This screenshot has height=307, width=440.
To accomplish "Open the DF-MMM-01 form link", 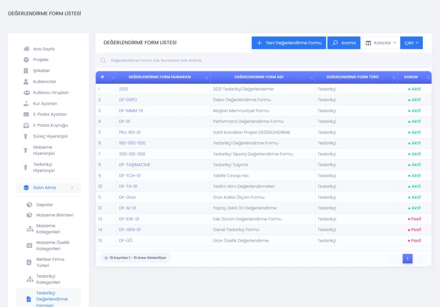I will point(131,111).
